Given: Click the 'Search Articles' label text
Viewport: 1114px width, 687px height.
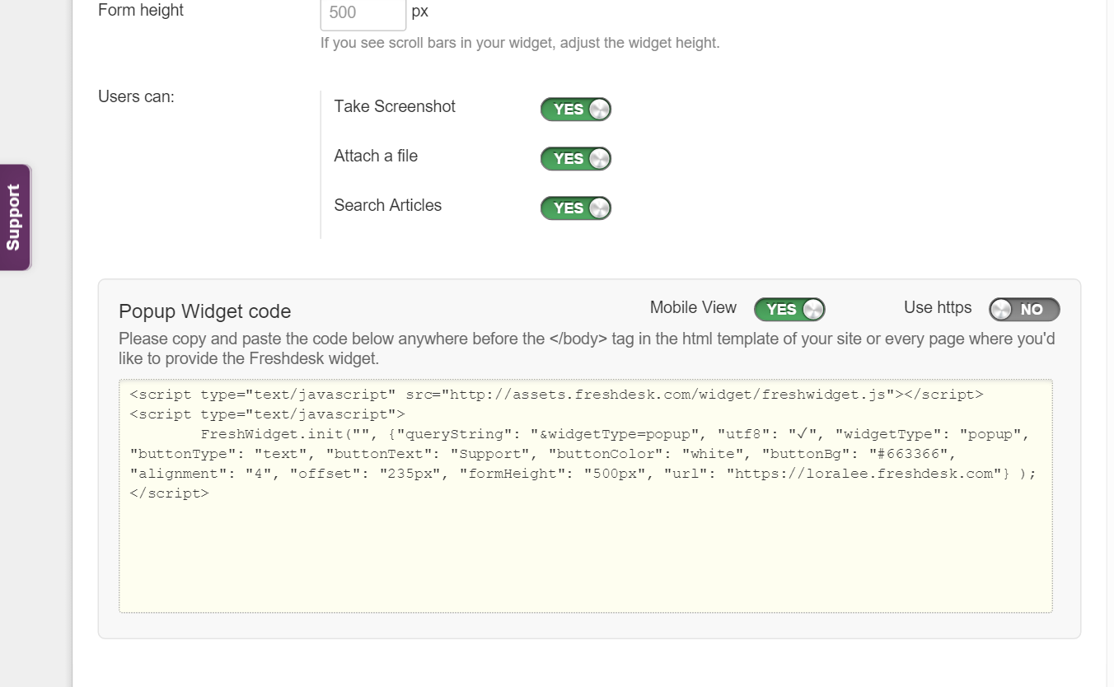Looking at the screenshot, I should [388, 205].
